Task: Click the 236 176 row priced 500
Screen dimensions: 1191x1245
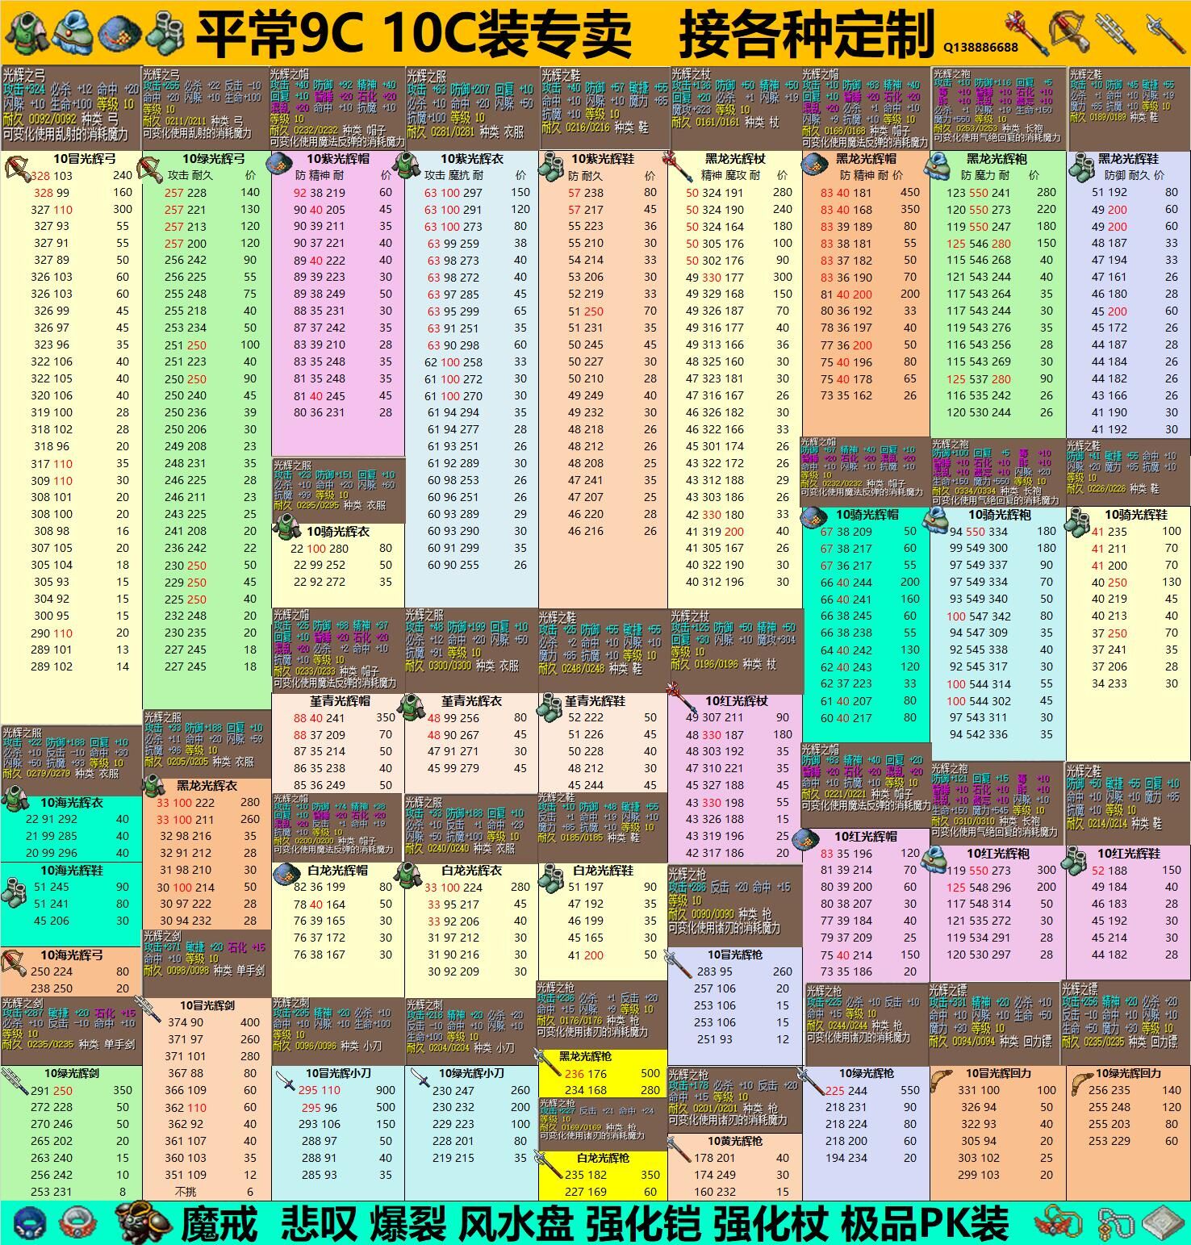Action: click(603, 1074)
